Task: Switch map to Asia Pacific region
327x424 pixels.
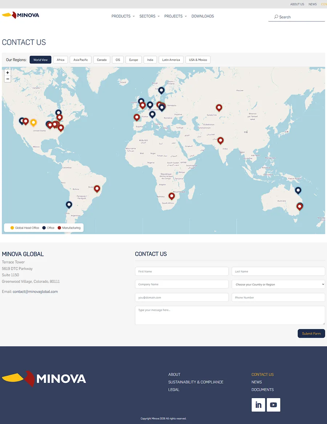Action: point(81,60)
